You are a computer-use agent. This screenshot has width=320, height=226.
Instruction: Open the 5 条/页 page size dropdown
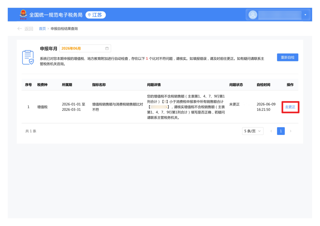pyautogui.click(x=253, y=131)
